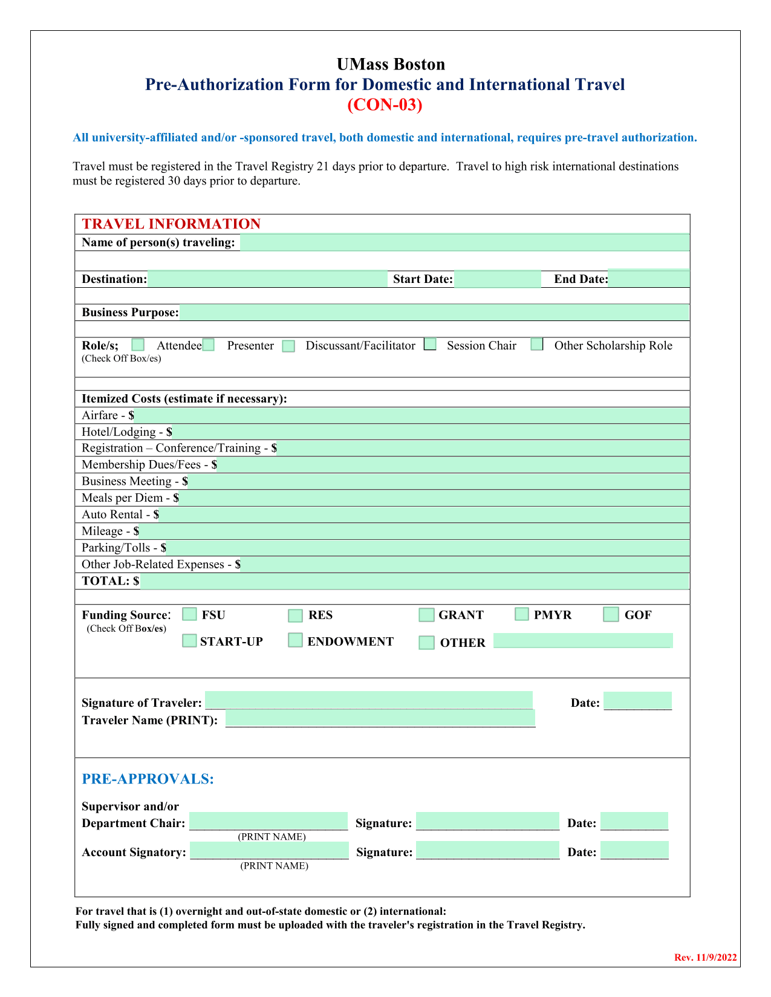Click the Airfare cost field

pyautogui.click(x=412, y=415)
